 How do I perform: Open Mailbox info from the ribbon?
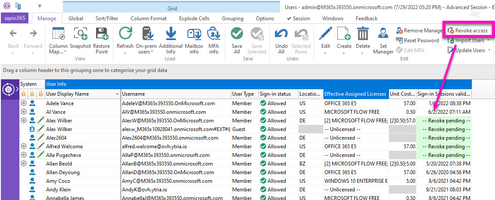tap(194, 34)
